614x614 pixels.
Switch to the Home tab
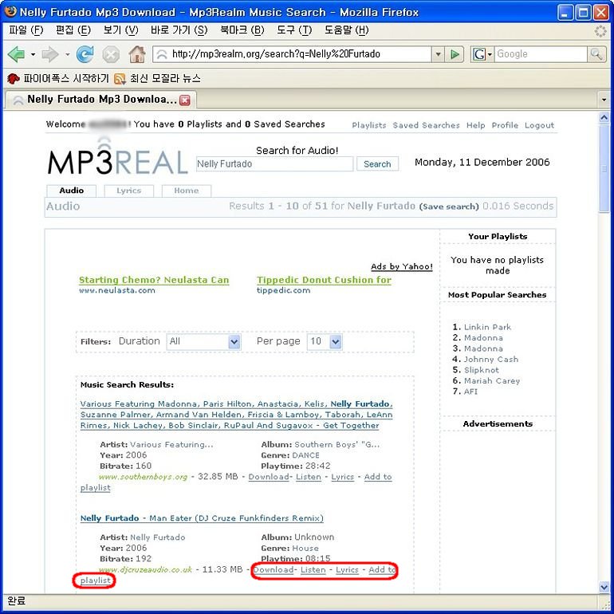(187, 191)
